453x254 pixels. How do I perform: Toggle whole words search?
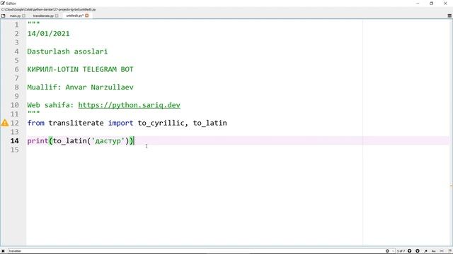442,251
